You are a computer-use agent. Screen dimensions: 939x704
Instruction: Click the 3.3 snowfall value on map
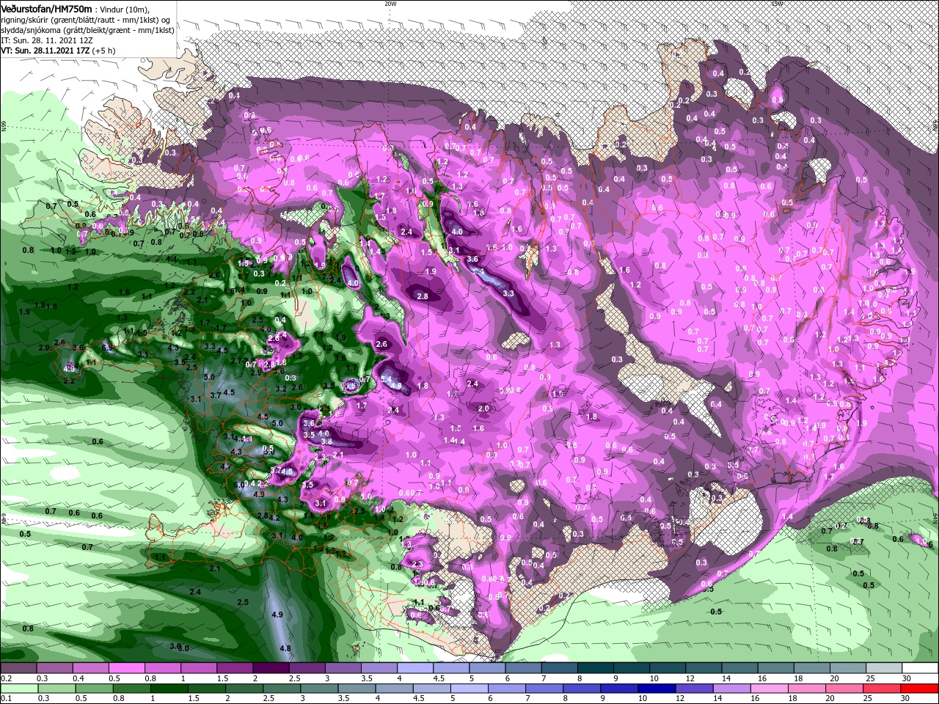tap(508, 293)
